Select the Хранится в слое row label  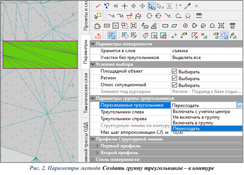(118, 51)
